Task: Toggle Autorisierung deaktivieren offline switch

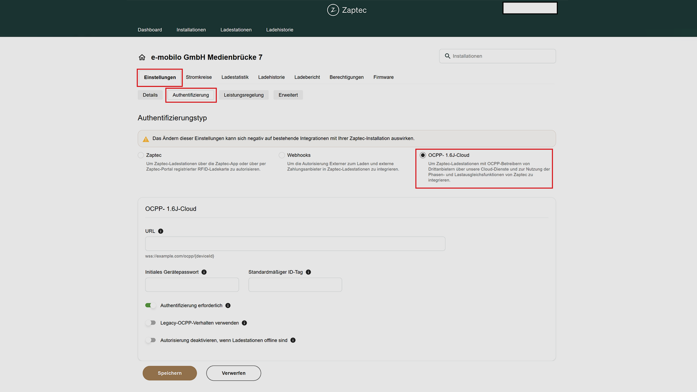Action: 151,340
